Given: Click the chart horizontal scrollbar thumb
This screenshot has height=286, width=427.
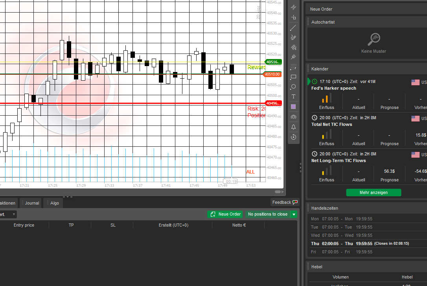Looking at the screenshot, I should [278, 192].
